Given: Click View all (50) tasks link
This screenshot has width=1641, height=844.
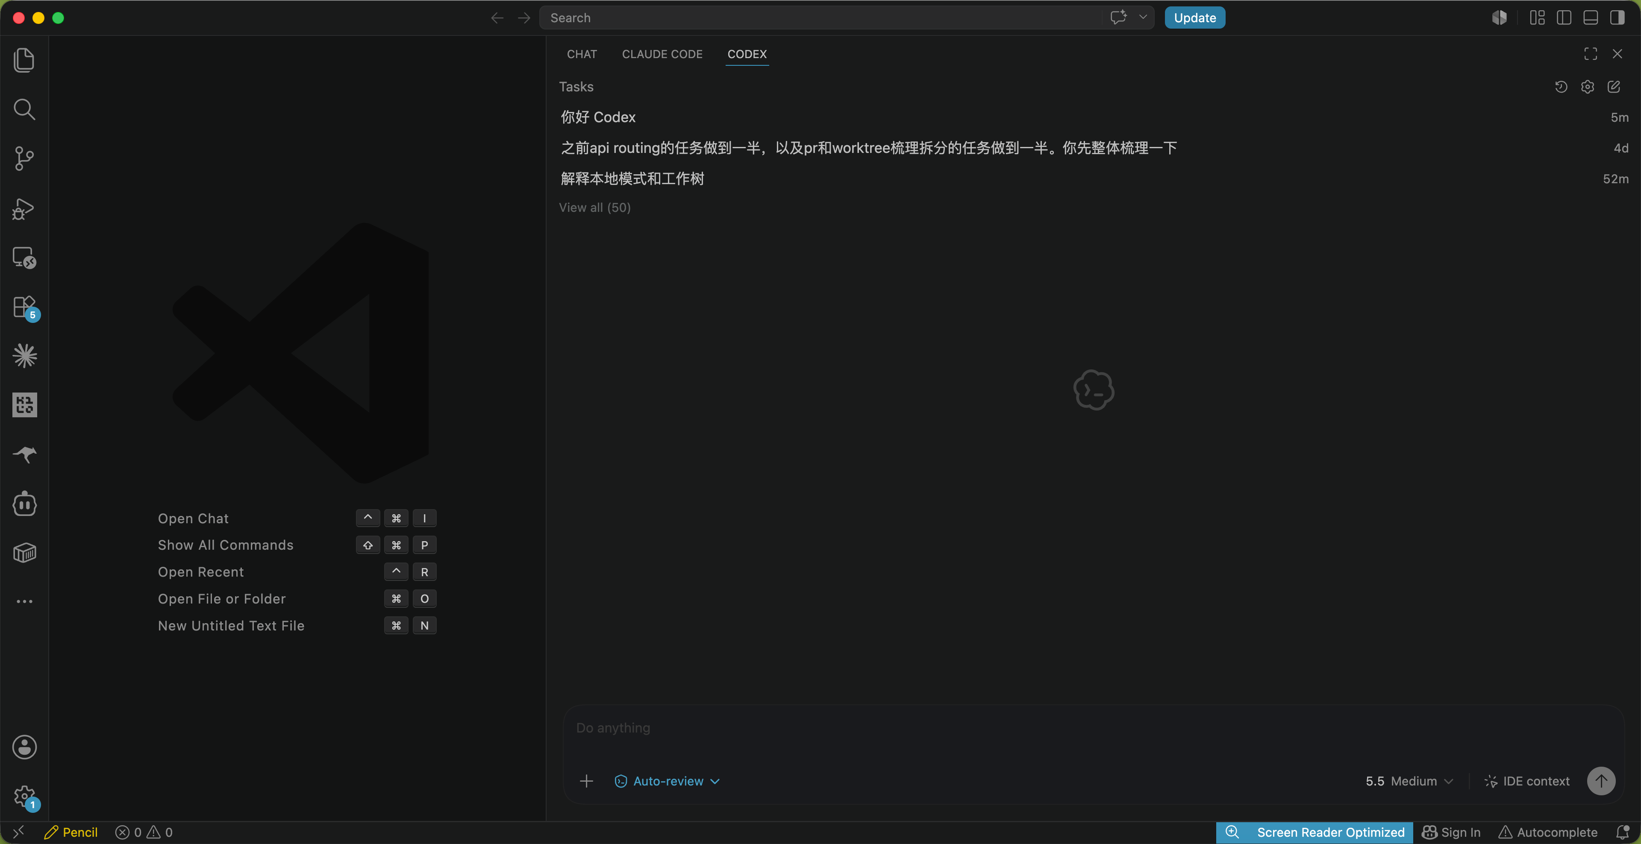Looking at the screenshot, I should pos(594,208).
